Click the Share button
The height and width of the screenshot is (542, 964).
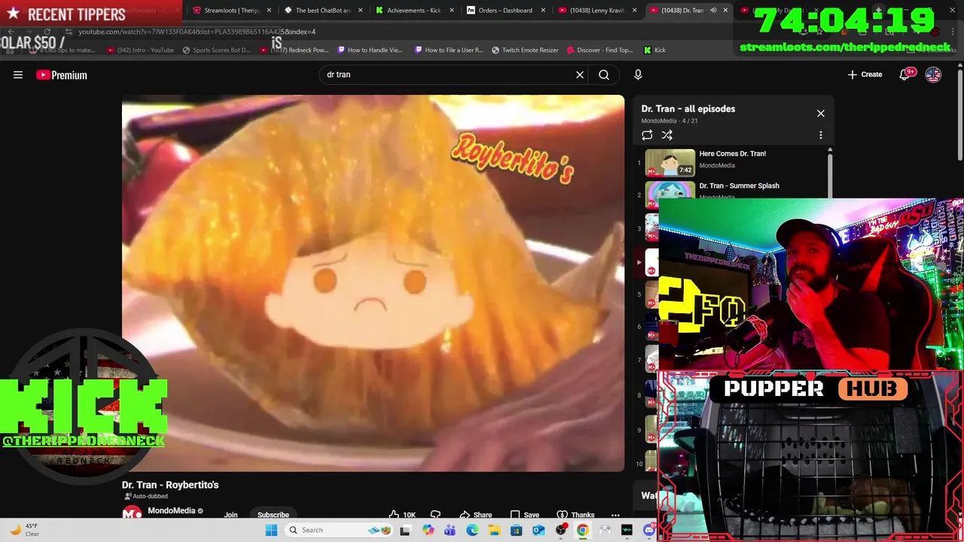[x=475, y=515]
